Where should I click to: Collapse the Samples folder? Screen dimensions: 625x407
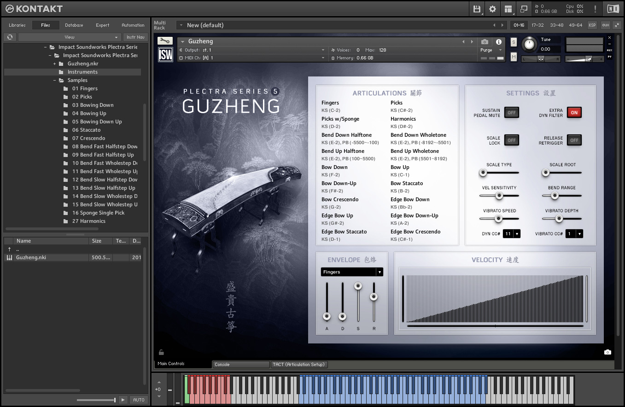click(x=55, y=80)
